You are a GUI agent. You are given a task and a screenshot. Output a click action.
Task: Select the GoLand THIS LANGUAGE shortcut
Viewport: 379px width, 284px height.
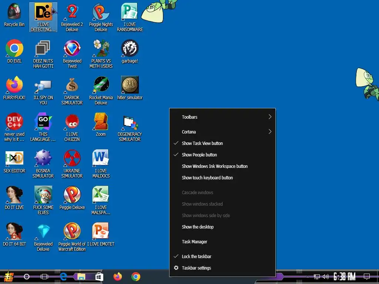tap(43, 127)
